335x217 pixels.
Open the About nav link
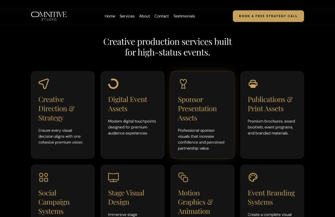144,16
